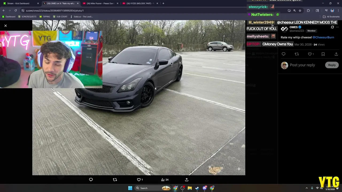Open the TIPPING bookmark
Screen dimensions: 342x192
coord(45,17)
